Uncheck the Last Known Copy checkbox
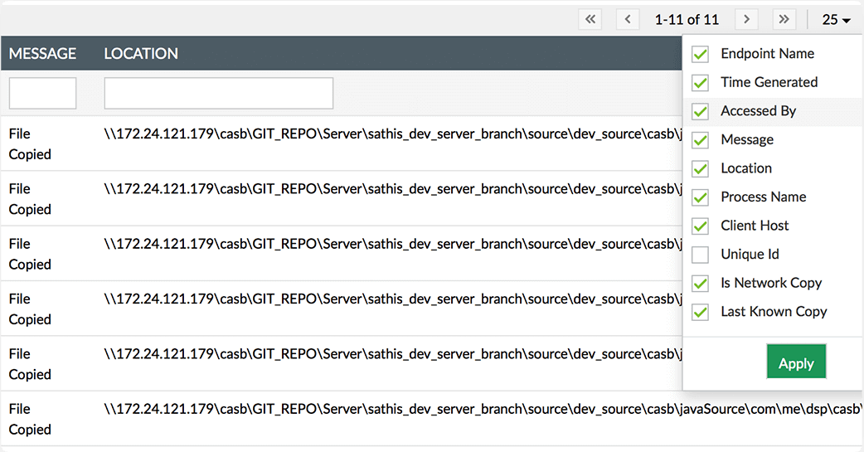The height and width of the screenshot is (452, 864). click(701, 312)
